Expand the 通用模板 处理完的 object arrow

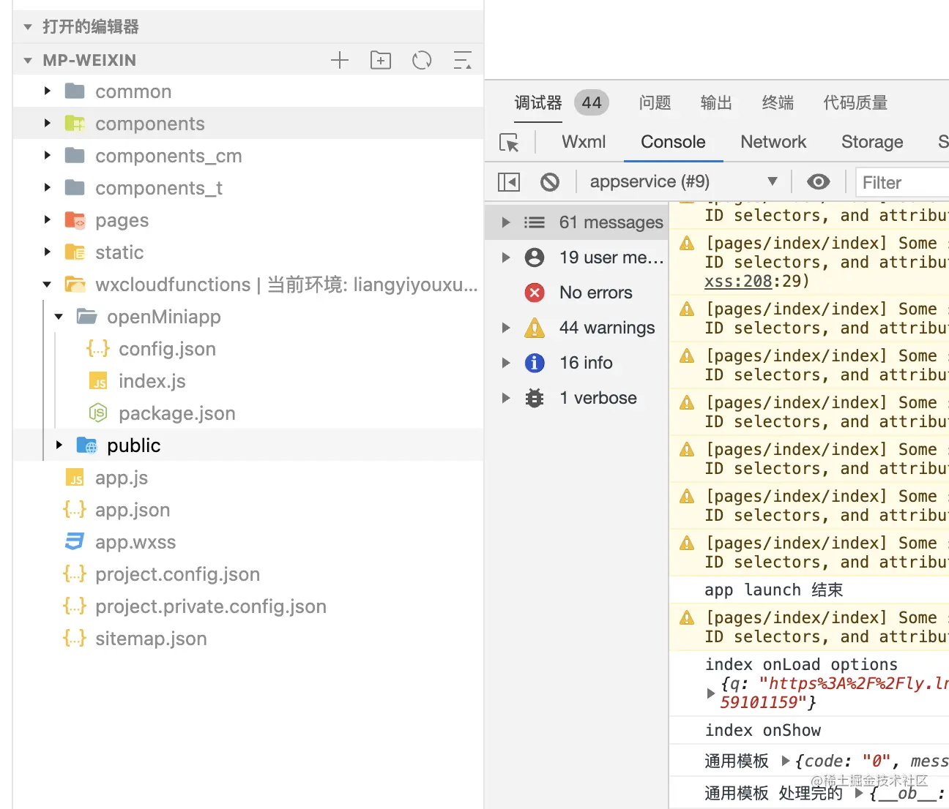pyautogui.click(x=859, y=793)
